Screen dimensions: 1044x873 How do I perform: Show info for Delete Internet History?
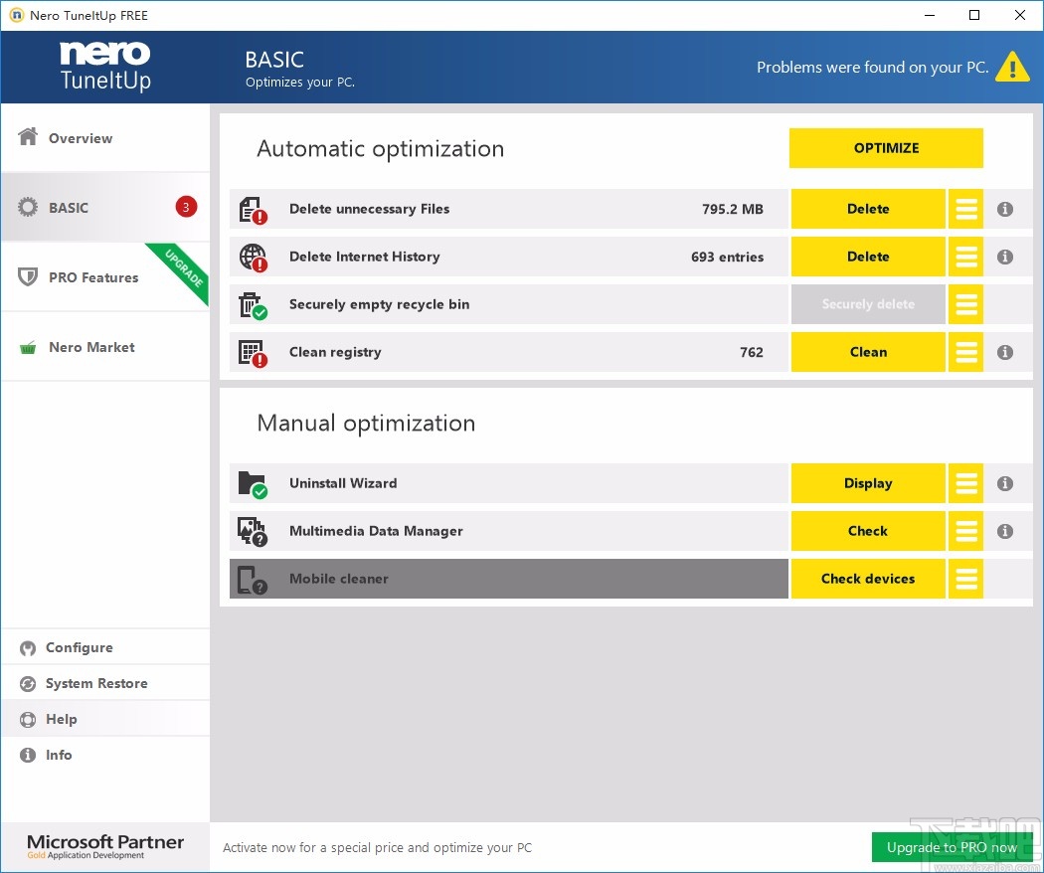pyautogui.click(x=1004, y=258)
